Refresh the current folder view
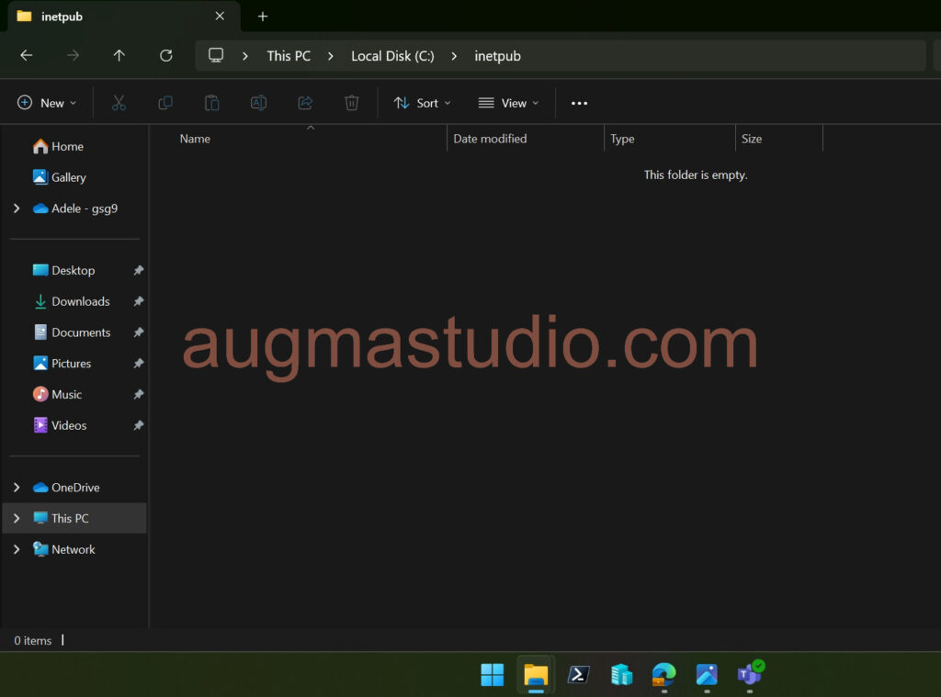Viewport: 941px width, 697px height. (x=166, y=55)
